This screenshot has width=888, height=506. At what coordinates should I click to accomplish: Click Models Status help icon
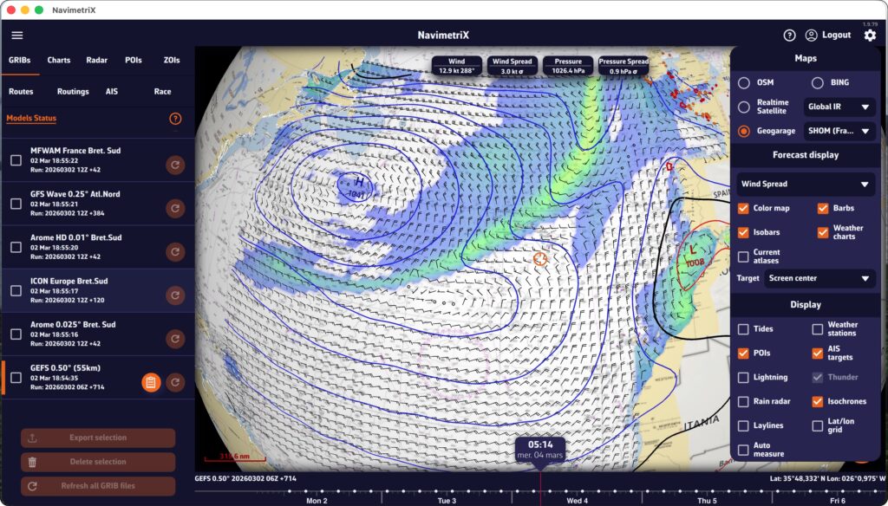[x=175, y=119]
